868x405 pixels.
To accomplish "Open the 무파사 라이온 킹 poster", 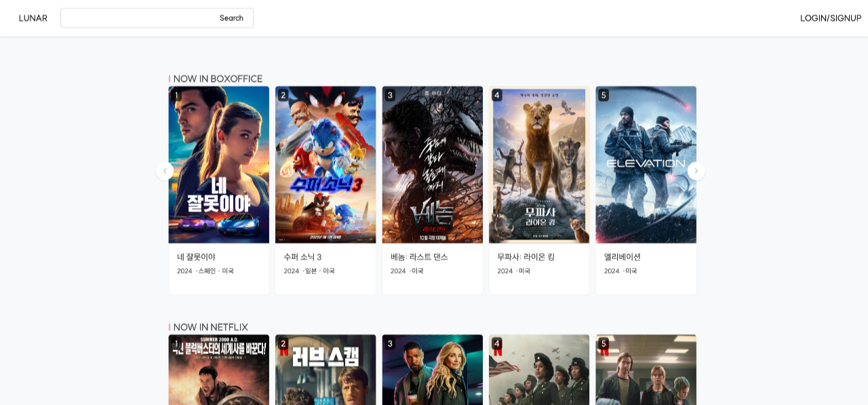I will click(539, 165).
